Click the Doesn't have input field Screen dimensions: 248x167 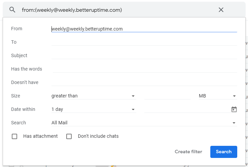point(144,83)
